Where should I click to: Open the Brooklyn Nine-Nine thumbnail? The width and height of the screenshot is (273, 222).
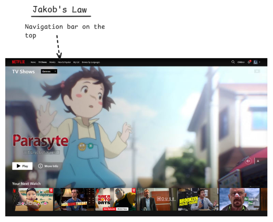click(198, 199)
